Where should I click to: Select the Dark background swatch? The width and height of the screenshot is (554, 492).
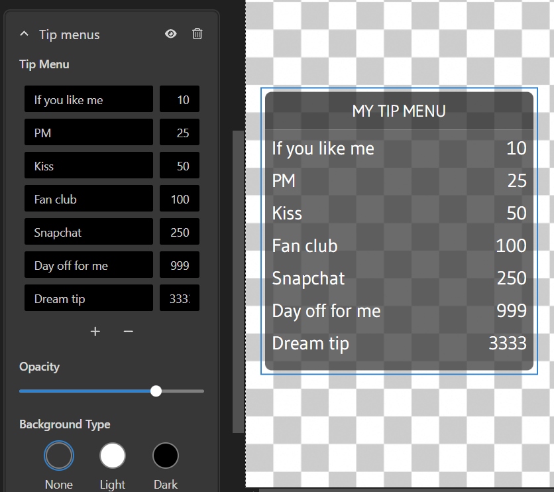[x=165, y=456]
